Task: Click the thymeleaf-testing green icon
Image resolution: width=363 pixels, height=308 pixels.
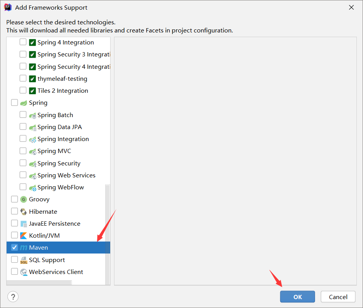Action: click(32, 79)
